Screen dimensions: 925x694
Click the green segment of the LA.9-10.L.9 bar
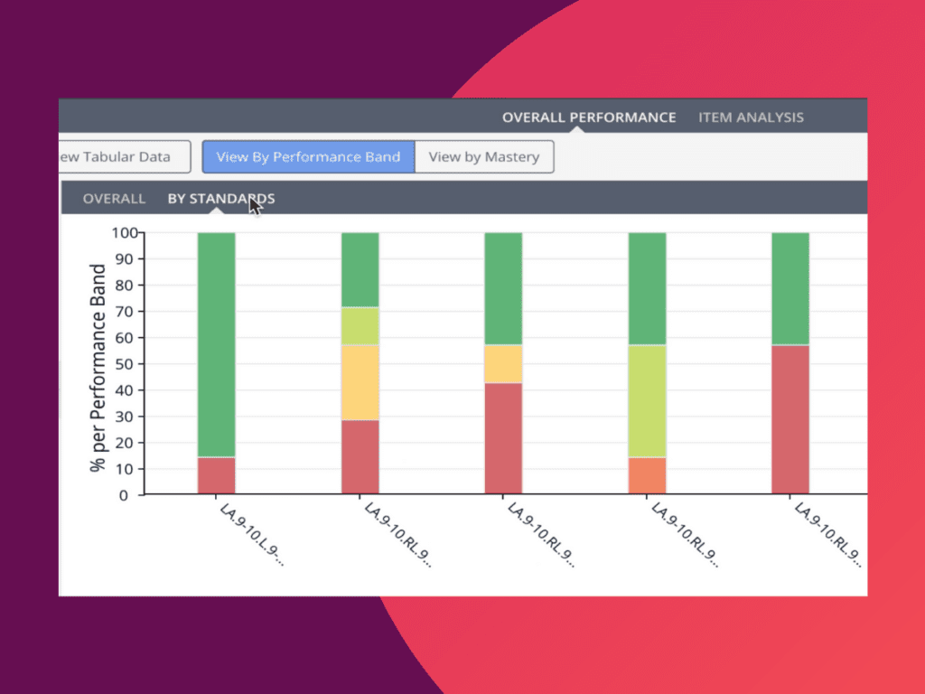pos(216,343)
